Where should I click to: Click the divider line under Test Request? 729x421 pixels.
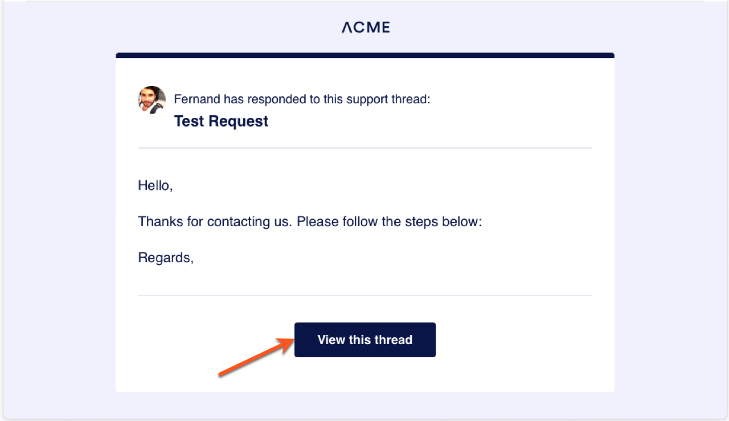click(364, 148)
